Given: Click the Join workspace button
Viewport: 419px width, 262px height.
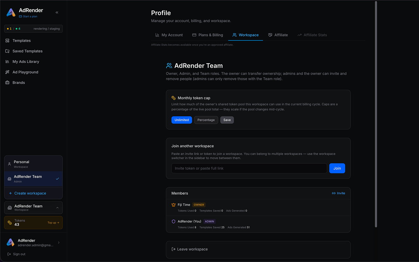Looking at the screenshot, I should click(x=337, y=168).
